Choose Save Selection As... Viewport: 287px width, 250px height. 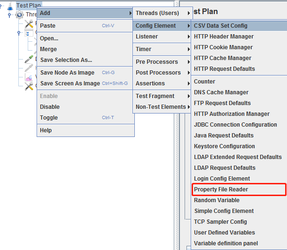pyautogui.click(x=85, y=60)
